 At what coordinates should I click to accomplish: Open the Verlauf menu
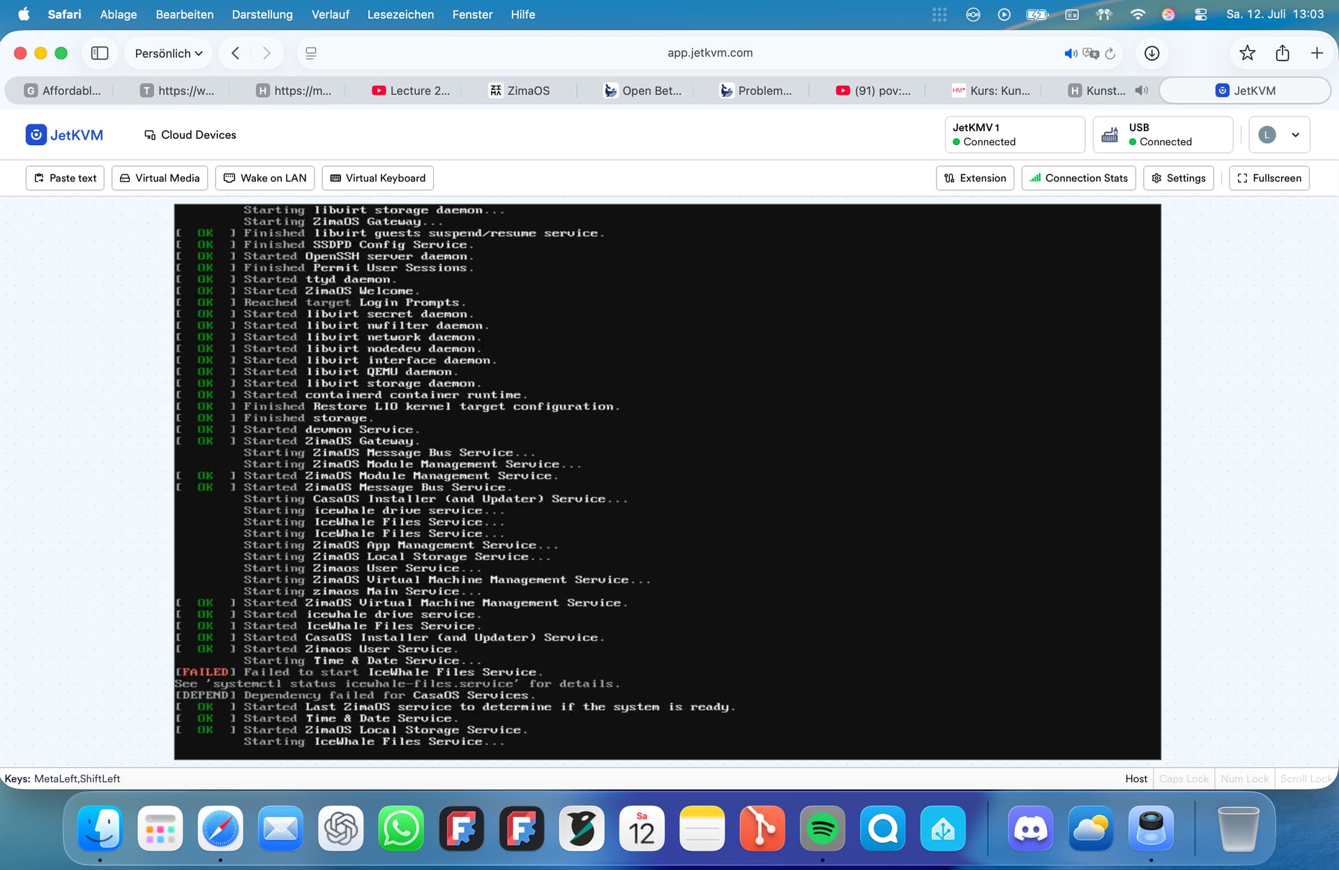coord(330,14)
